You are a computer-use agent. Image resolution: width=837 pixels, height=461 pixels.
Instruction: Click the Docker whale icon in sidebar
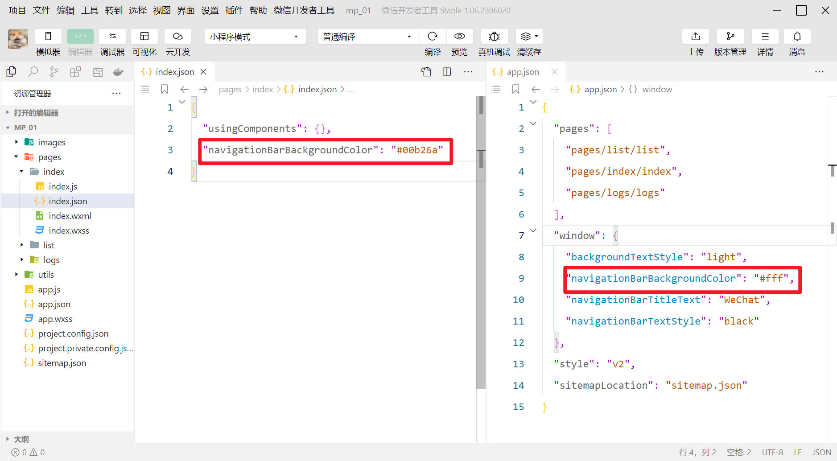tap(118, 72)
